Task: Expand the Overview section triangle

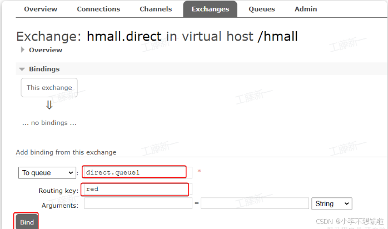Action: (23, 49)
